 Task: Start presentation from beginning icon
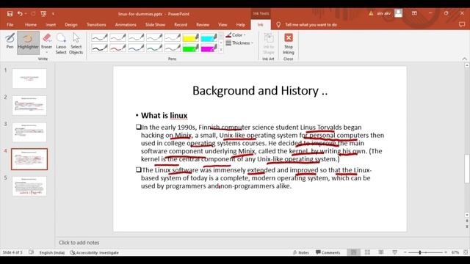click(43, 14)
